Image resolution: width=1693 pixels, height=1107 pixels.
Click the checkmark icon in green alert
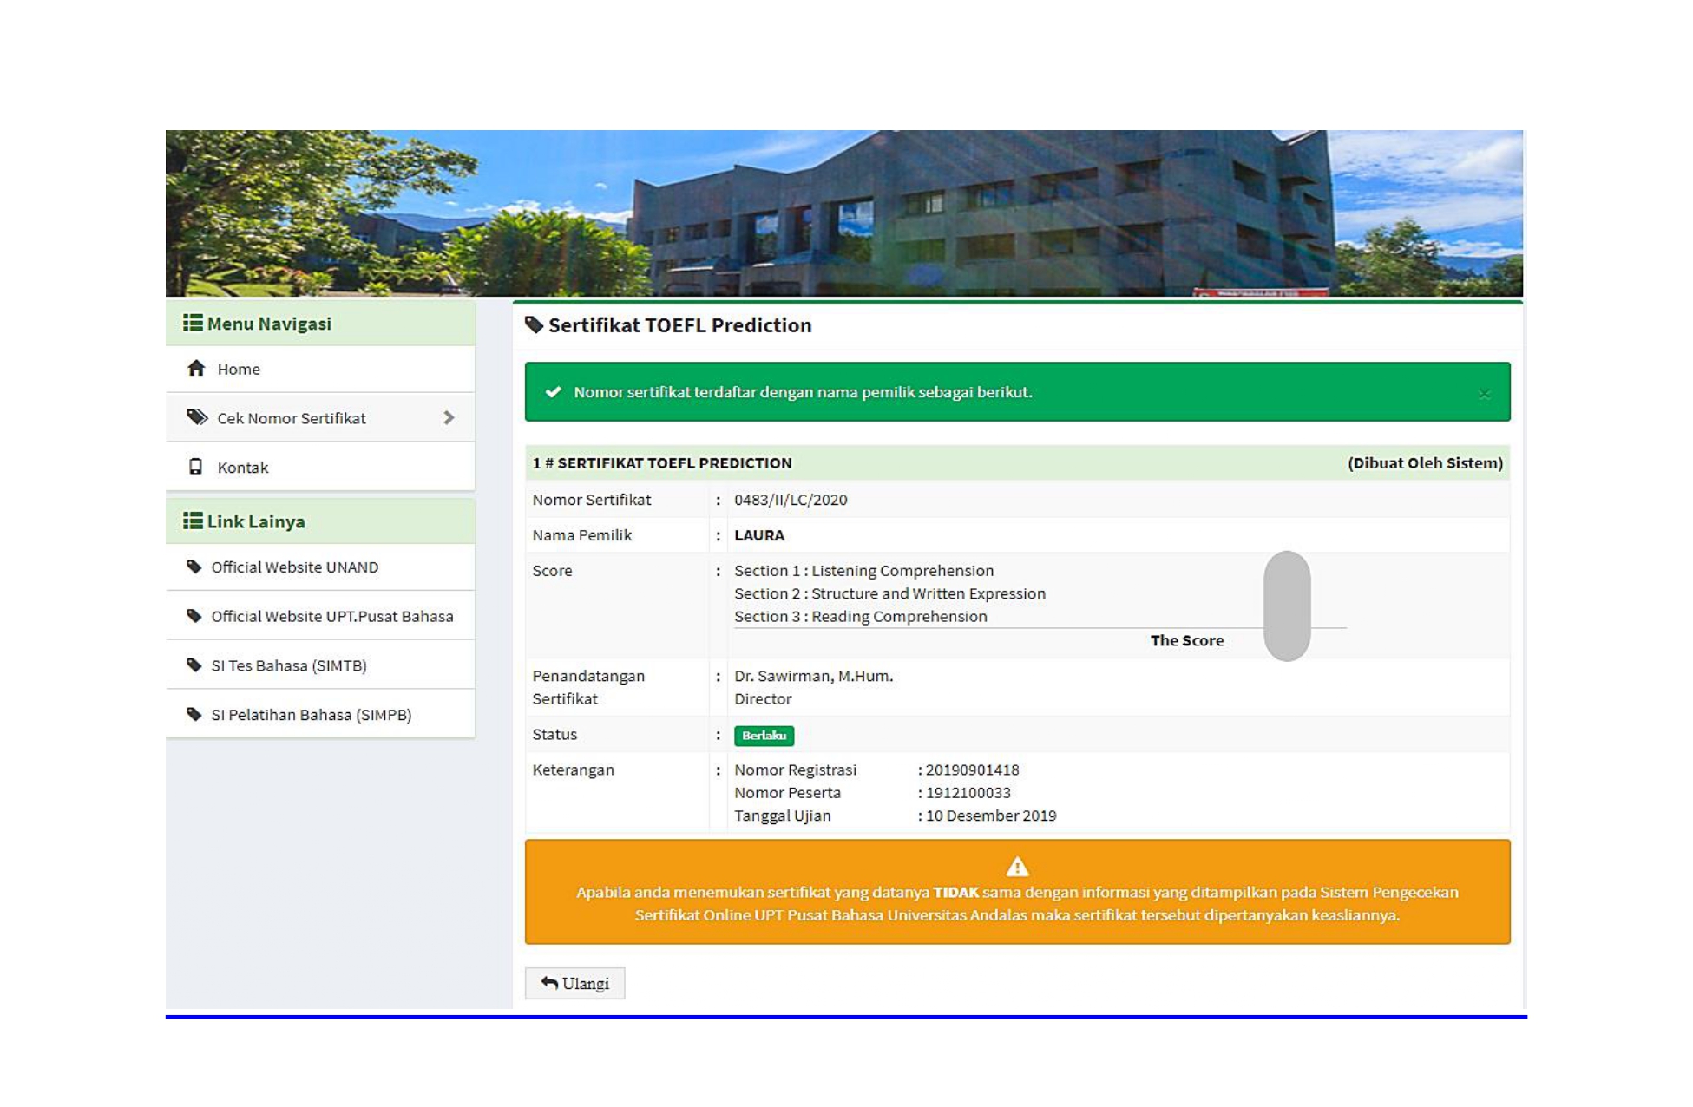pyautogui.click(x=553, y=392)
